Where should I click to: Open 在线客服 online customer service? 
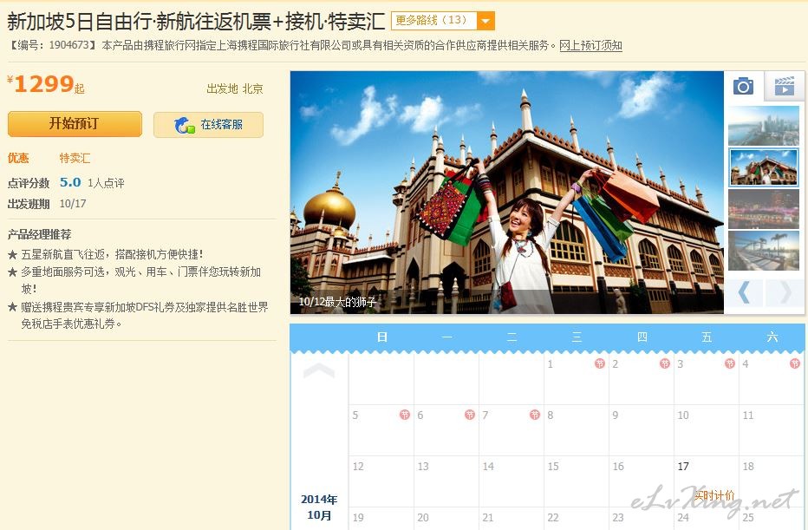point(208,125)
